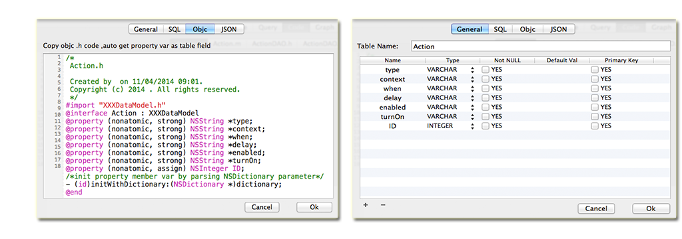Enable Not NULL for the type field

486,70
